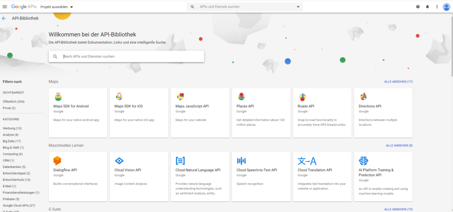Select the Big Data (17) category
Screen dimensions: 453x212
click(x=12, y=141)
